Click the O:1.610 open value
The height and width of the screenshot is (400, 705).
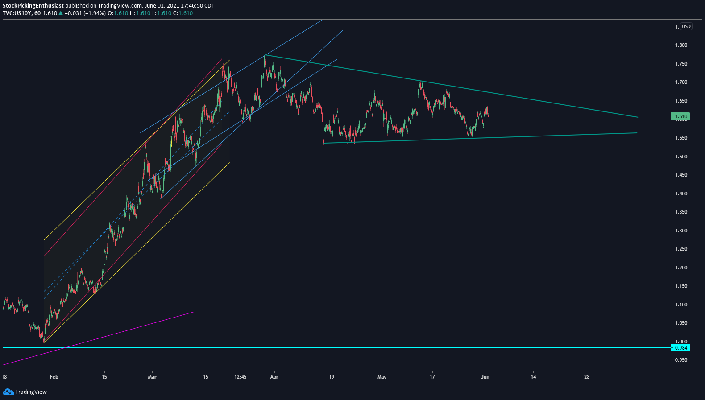118,13
